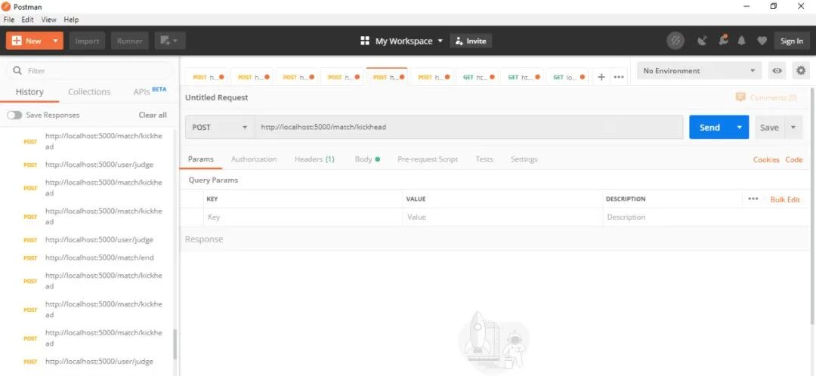
Task: Open the dropdown arrow beside New
Action: 55,41
